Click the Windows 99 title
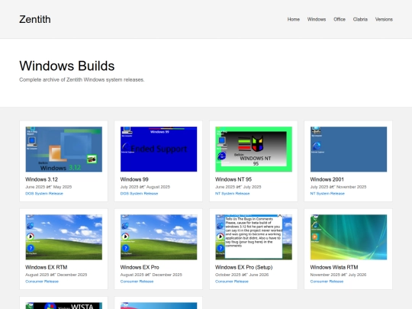This screenshot has width=412, height=309. point(134,179)
